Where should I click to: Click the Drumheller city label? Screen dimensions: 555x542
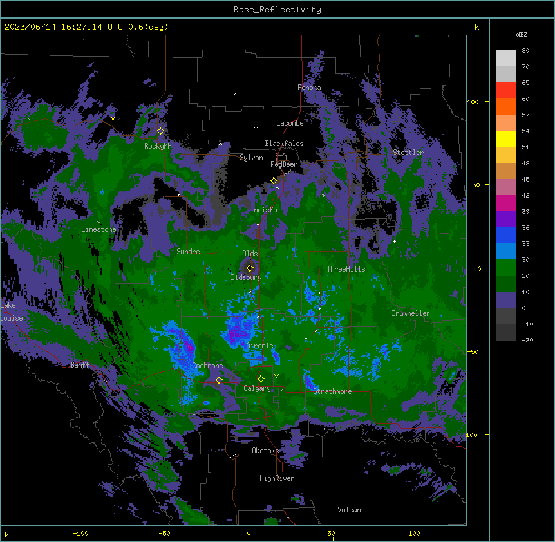click(411, 313)
